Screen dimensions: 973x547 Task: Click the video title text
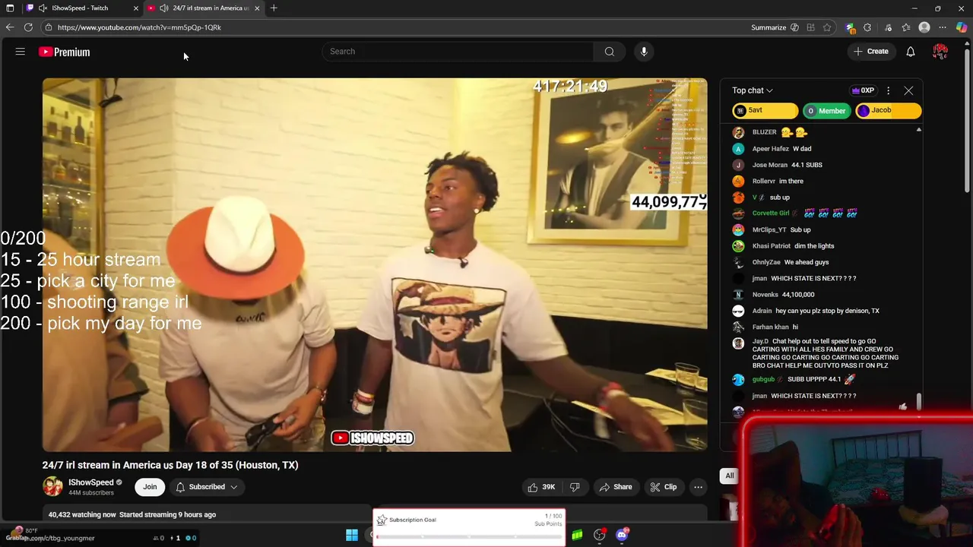pos(170,465)
